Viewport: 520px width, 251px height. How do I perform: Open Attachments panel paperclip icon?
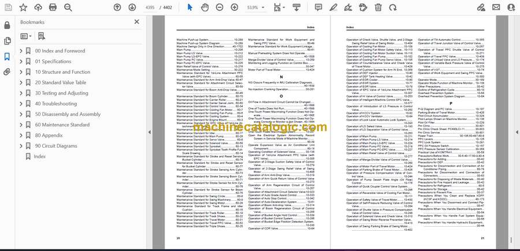[x=7, y=72]
